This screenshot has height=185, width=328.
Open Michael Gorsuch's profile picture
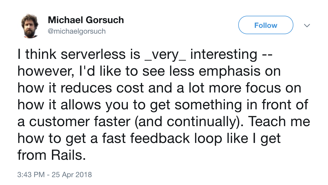(29, 26)
